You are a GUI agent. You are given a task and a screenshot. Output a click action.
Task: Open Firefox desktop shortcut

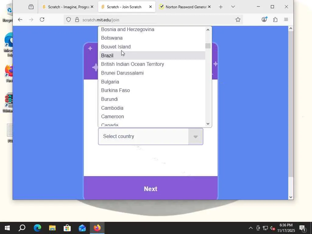point(9,74)
